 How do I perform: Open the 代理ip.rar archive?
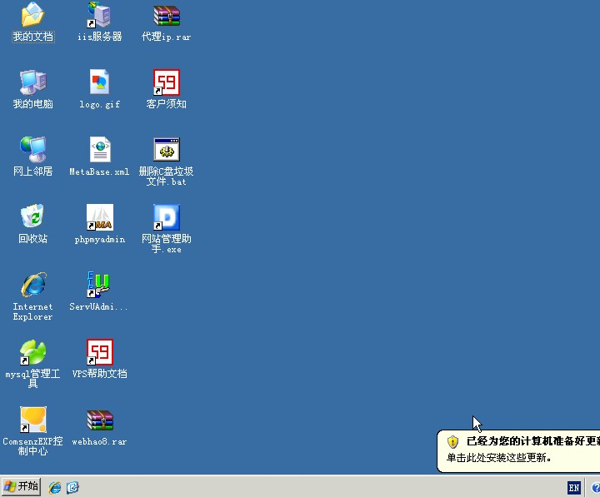[x=167, y=16]
